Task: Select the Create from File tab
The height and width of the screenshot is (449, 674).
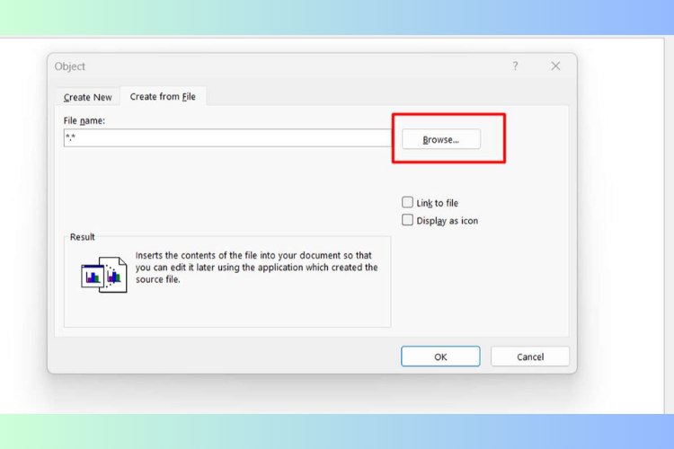Action: [163, 96]
